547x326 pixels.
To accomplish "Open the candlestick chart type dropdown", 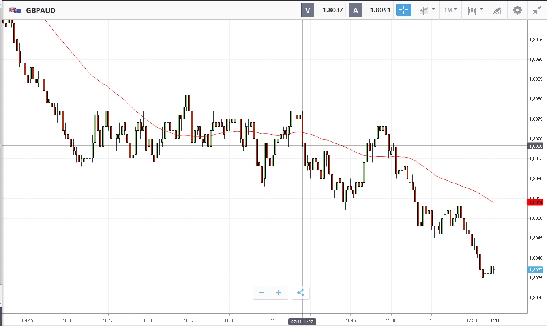I will (474, 10).
